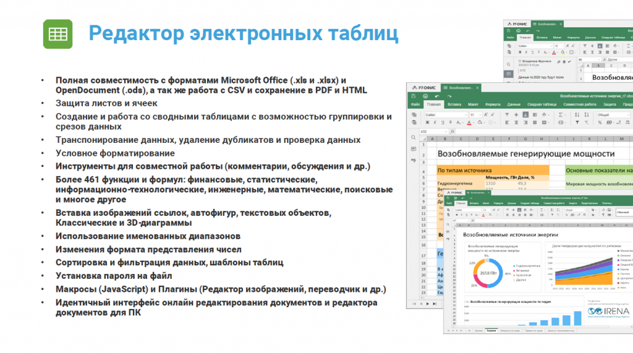The height and width of the screenshot is (353, 633).
Task: Click fx insert function icon in middle window
Action: tap(452, 132)
